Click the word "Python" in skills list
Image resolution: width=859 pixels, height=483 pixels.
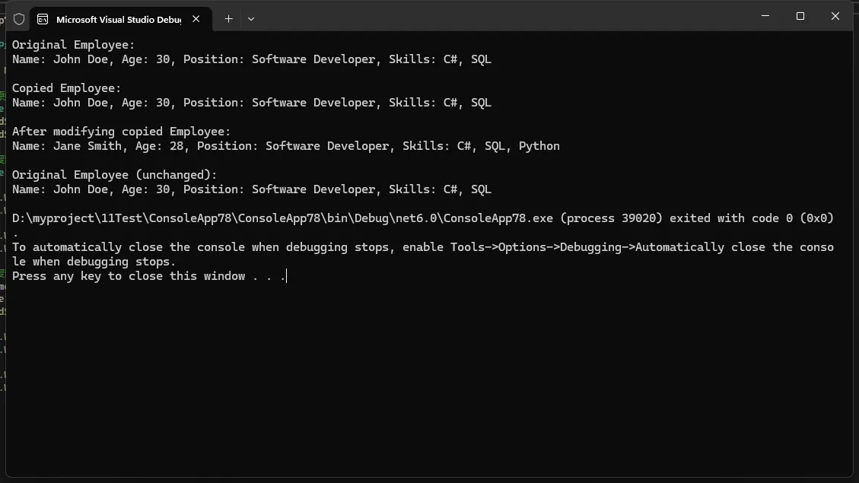[539, 146]
